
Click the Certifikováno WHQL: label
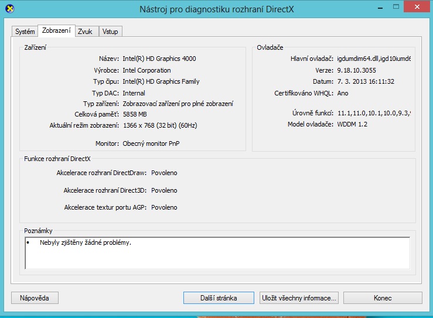[304, 93]
